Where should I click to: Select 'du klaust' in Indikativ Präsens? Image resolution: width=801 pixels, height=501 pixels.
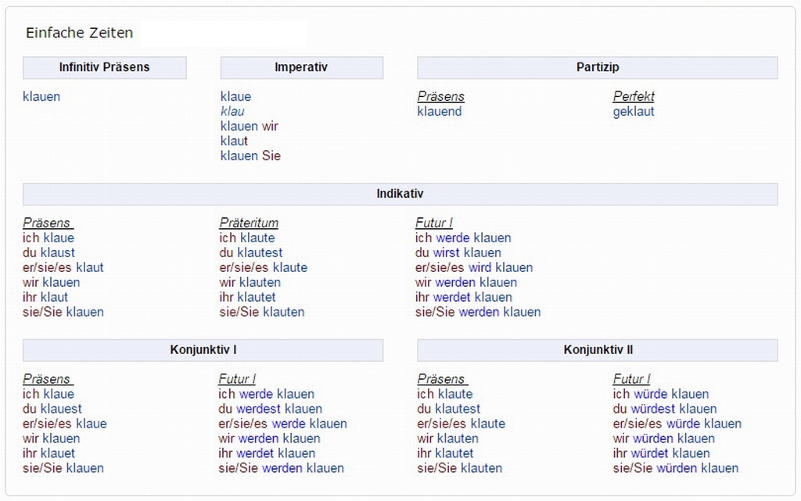point(49,253)
